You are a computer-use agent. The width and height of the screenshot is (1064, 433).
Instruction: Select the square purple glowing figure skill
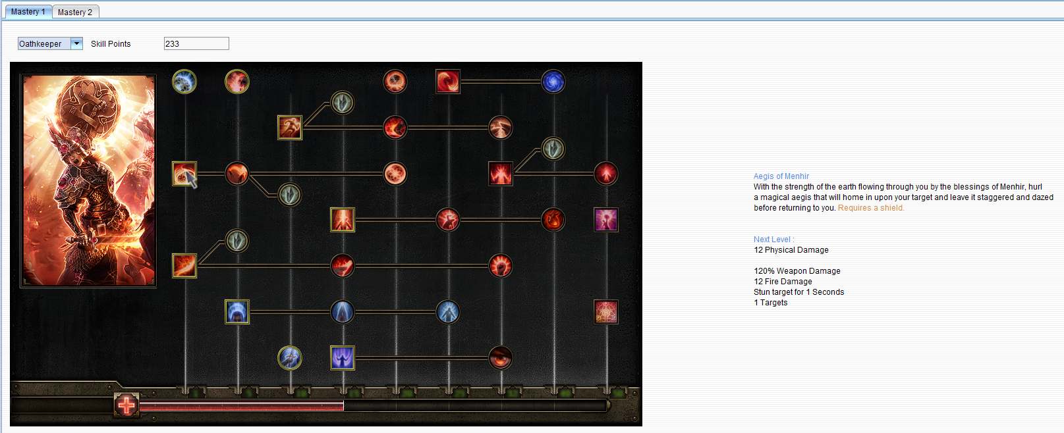pos(606,220)
